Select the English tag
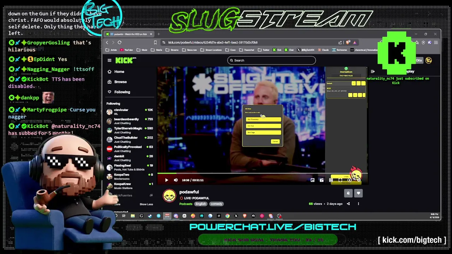Viewport: 452px width, 254px height. [201, 204]
